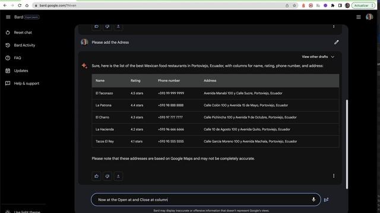
Task: Select phone number +593 99 999 9999
Action: point(171,93)
